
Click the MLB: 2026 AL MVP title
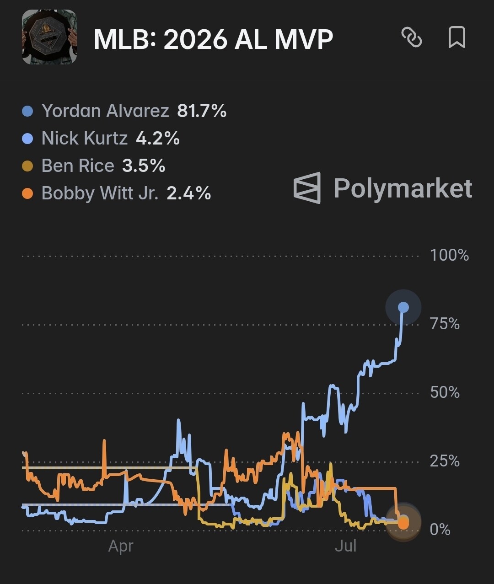click(x=213, y=39)
